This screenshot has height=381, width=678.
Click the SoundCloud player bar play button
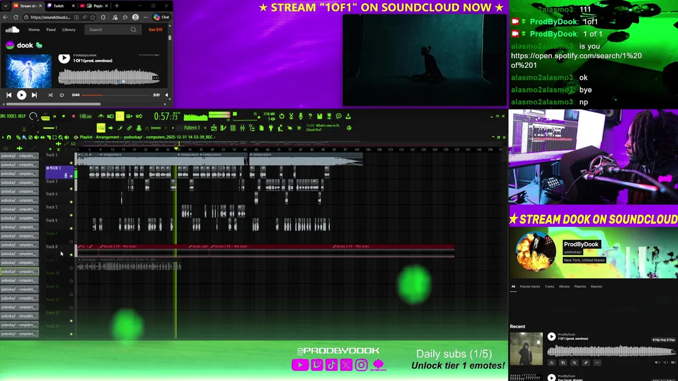(21, 95)
